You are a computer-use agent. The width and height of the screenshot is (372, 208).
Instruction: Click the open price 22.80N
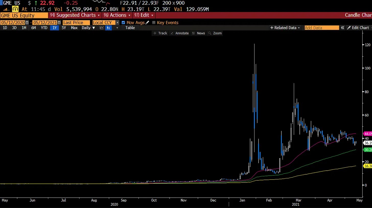(109, 9)
